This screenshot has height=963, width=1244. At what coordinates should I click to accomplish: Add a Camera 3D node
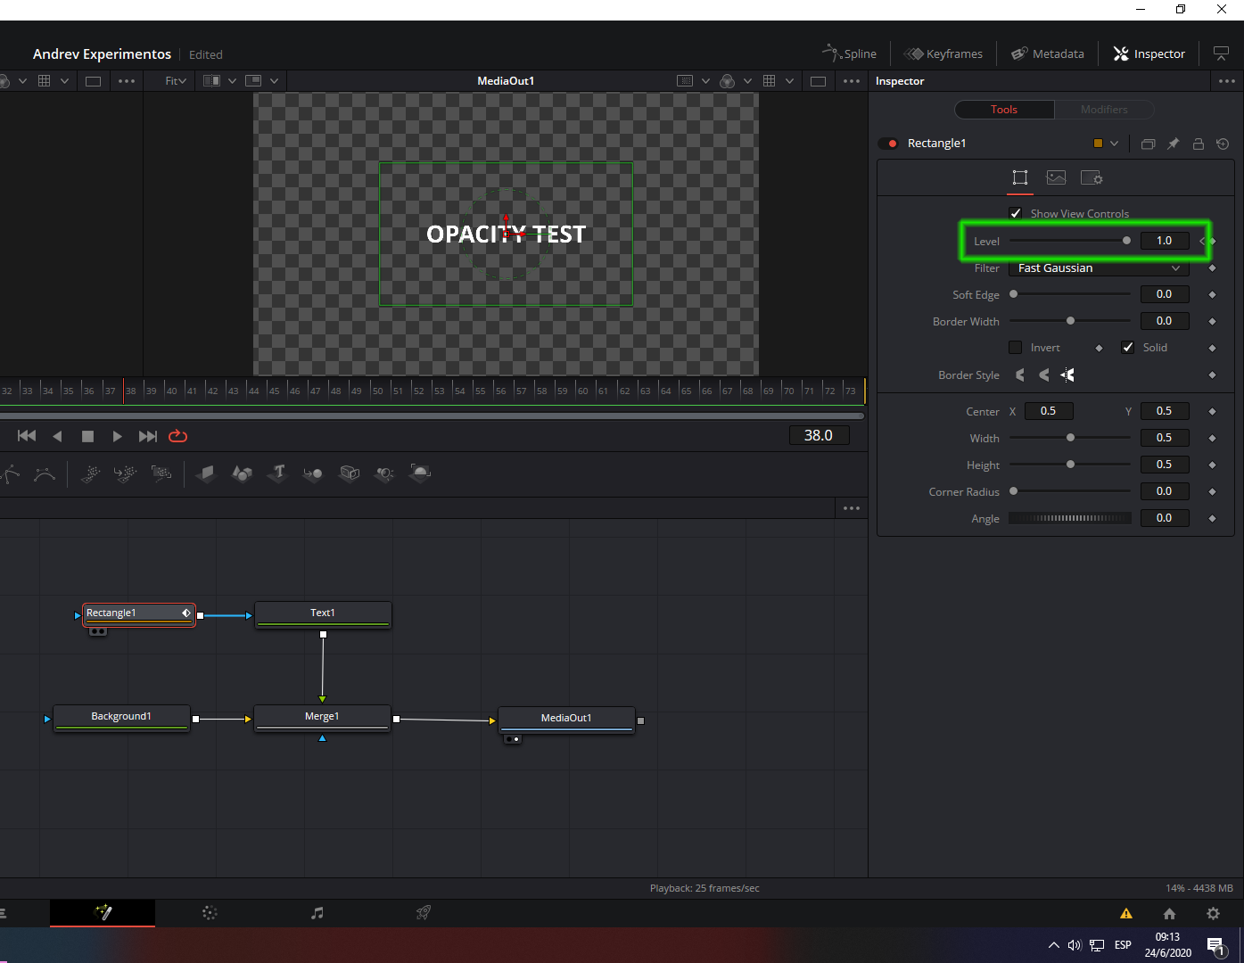click(x=350, y=473)
